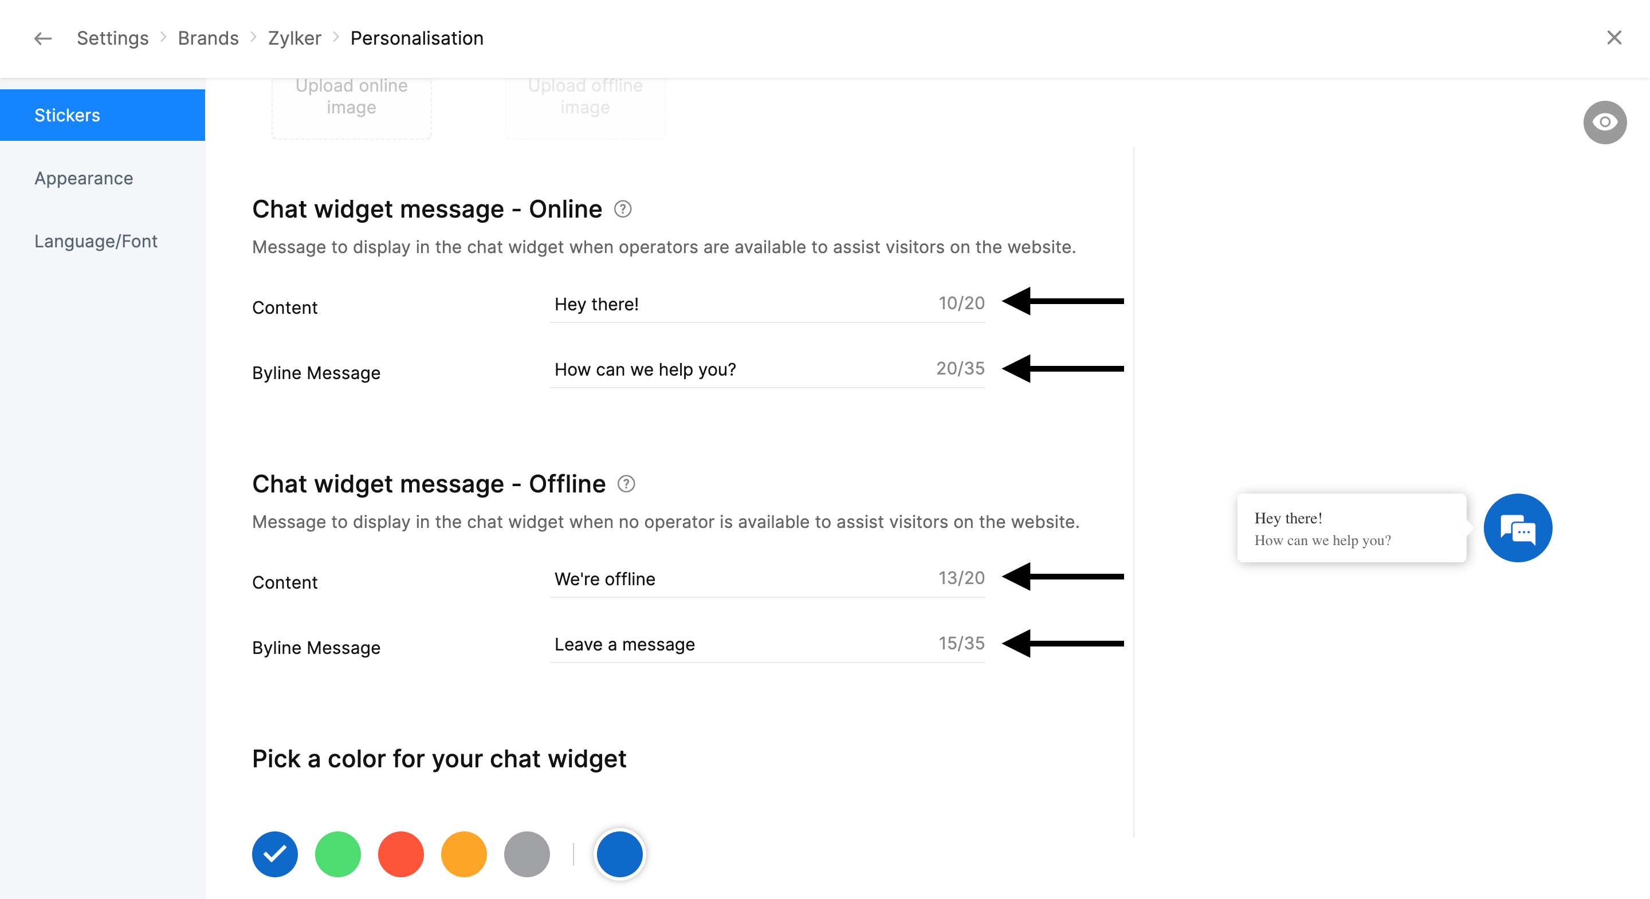Choose the red widget color

pos(401,854)
